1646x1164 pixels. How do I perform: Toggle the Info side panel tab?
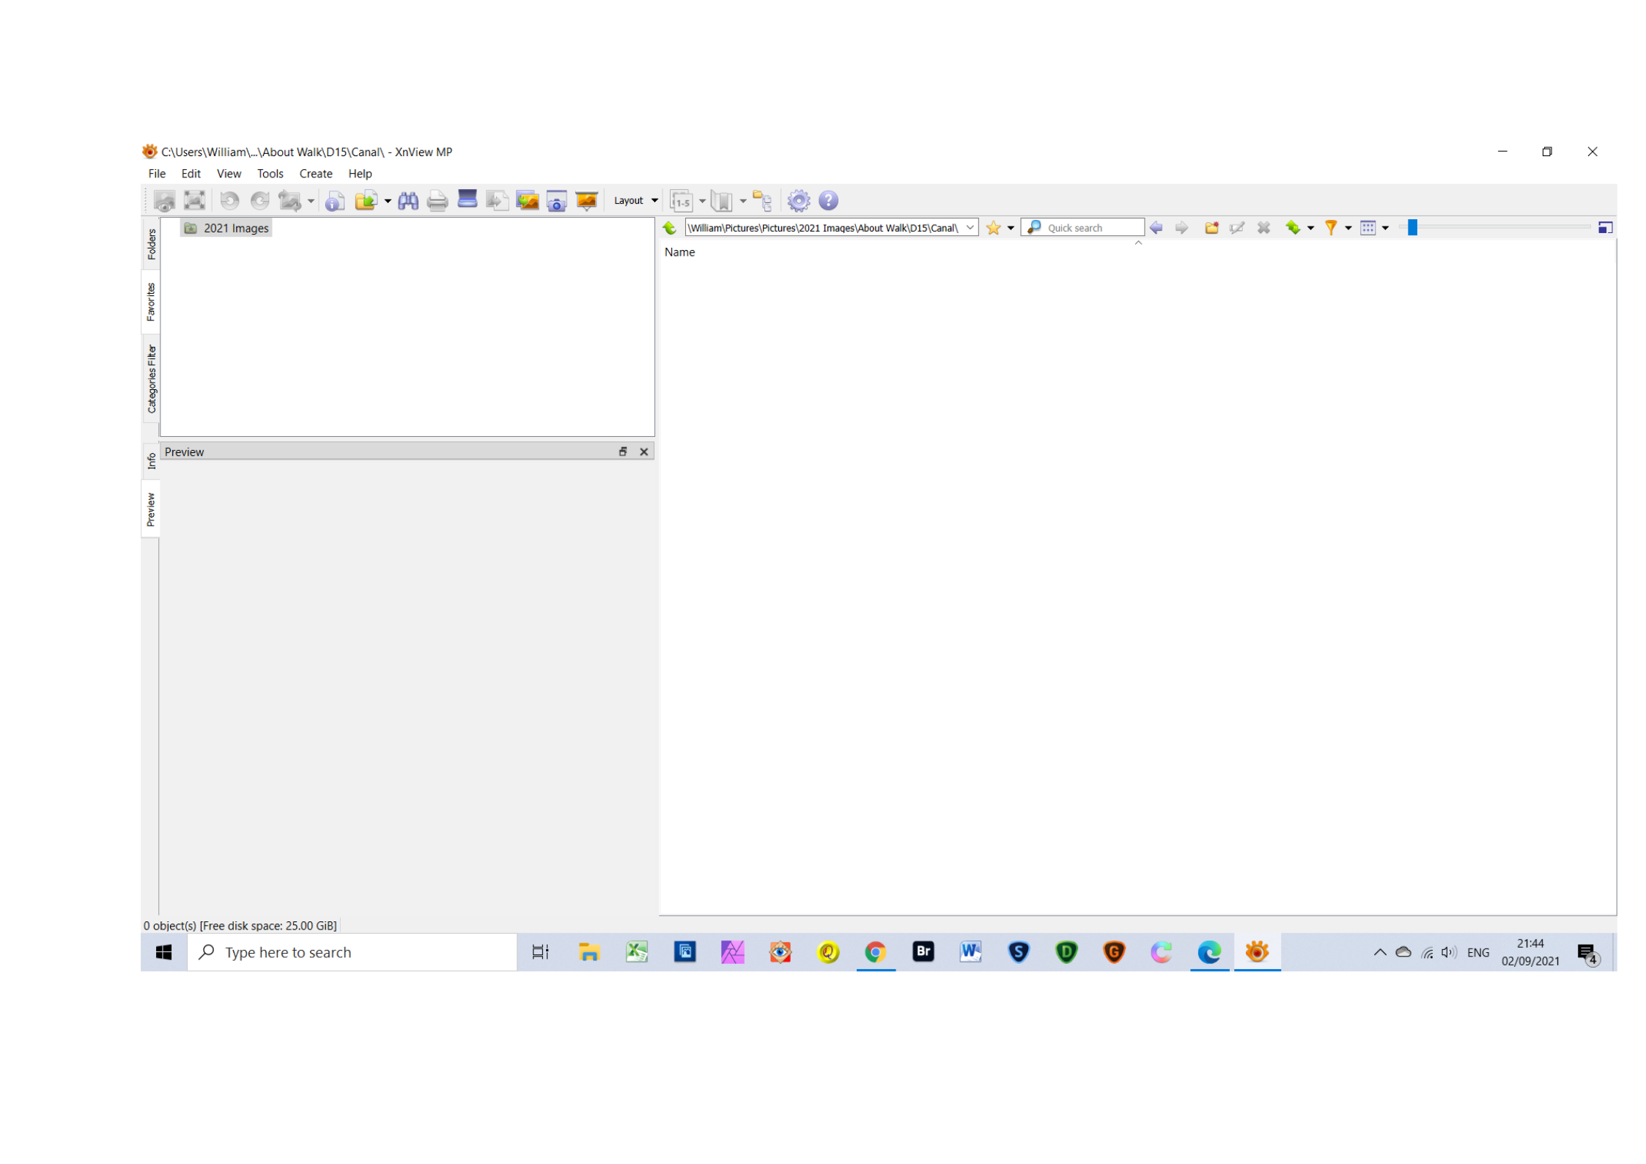click(x=152, y=461)
